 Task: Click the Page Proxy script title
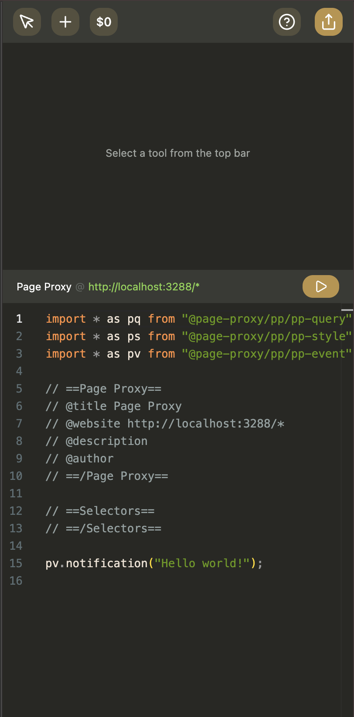pos(44,287)
